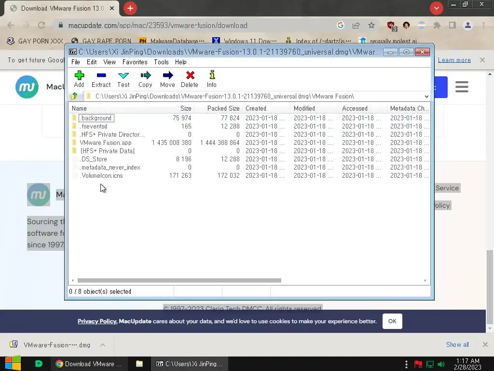Sort by the Size column header
Viewport: 494px width, 371px height.
170,108
